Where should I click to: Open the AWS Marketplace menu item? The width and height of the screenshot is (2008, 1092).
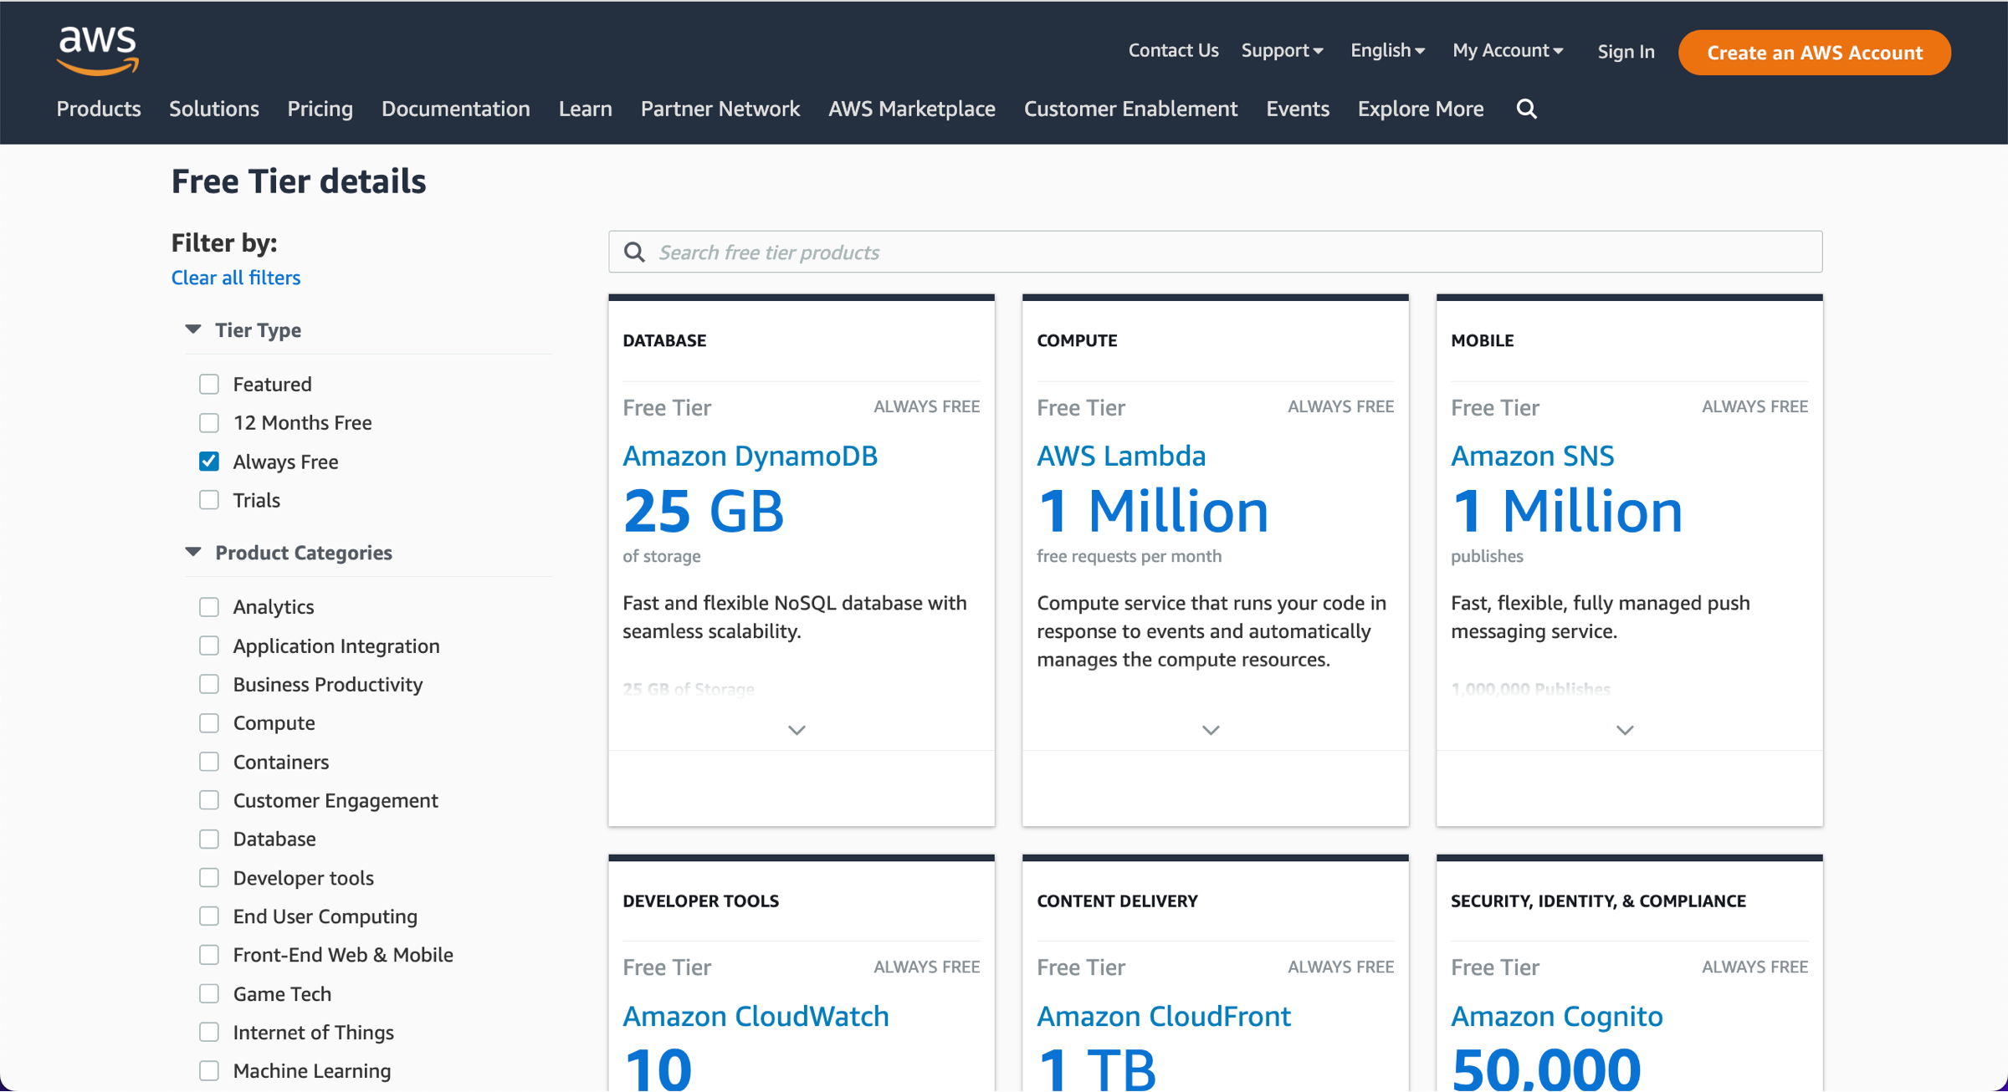click(912, 109)
